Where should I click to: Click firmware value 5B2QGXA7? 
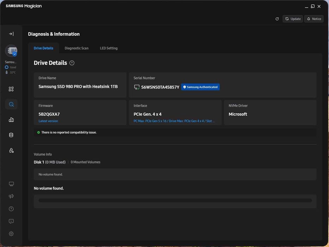pyautogui.click(x=49, y=114)
